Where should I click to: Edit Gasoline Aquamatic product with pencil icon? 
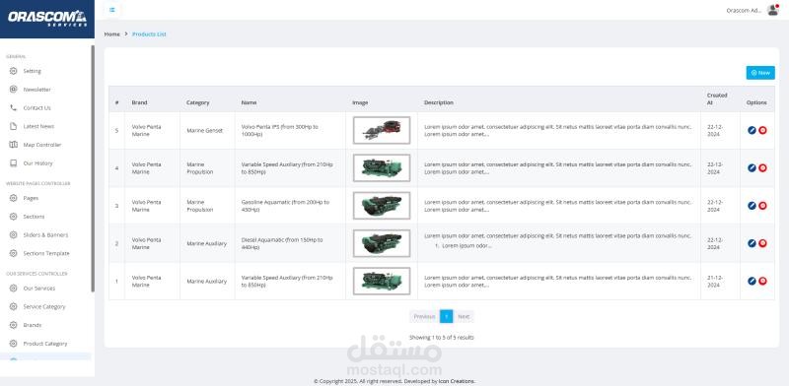pyautogui.click(x=752, y=206)
